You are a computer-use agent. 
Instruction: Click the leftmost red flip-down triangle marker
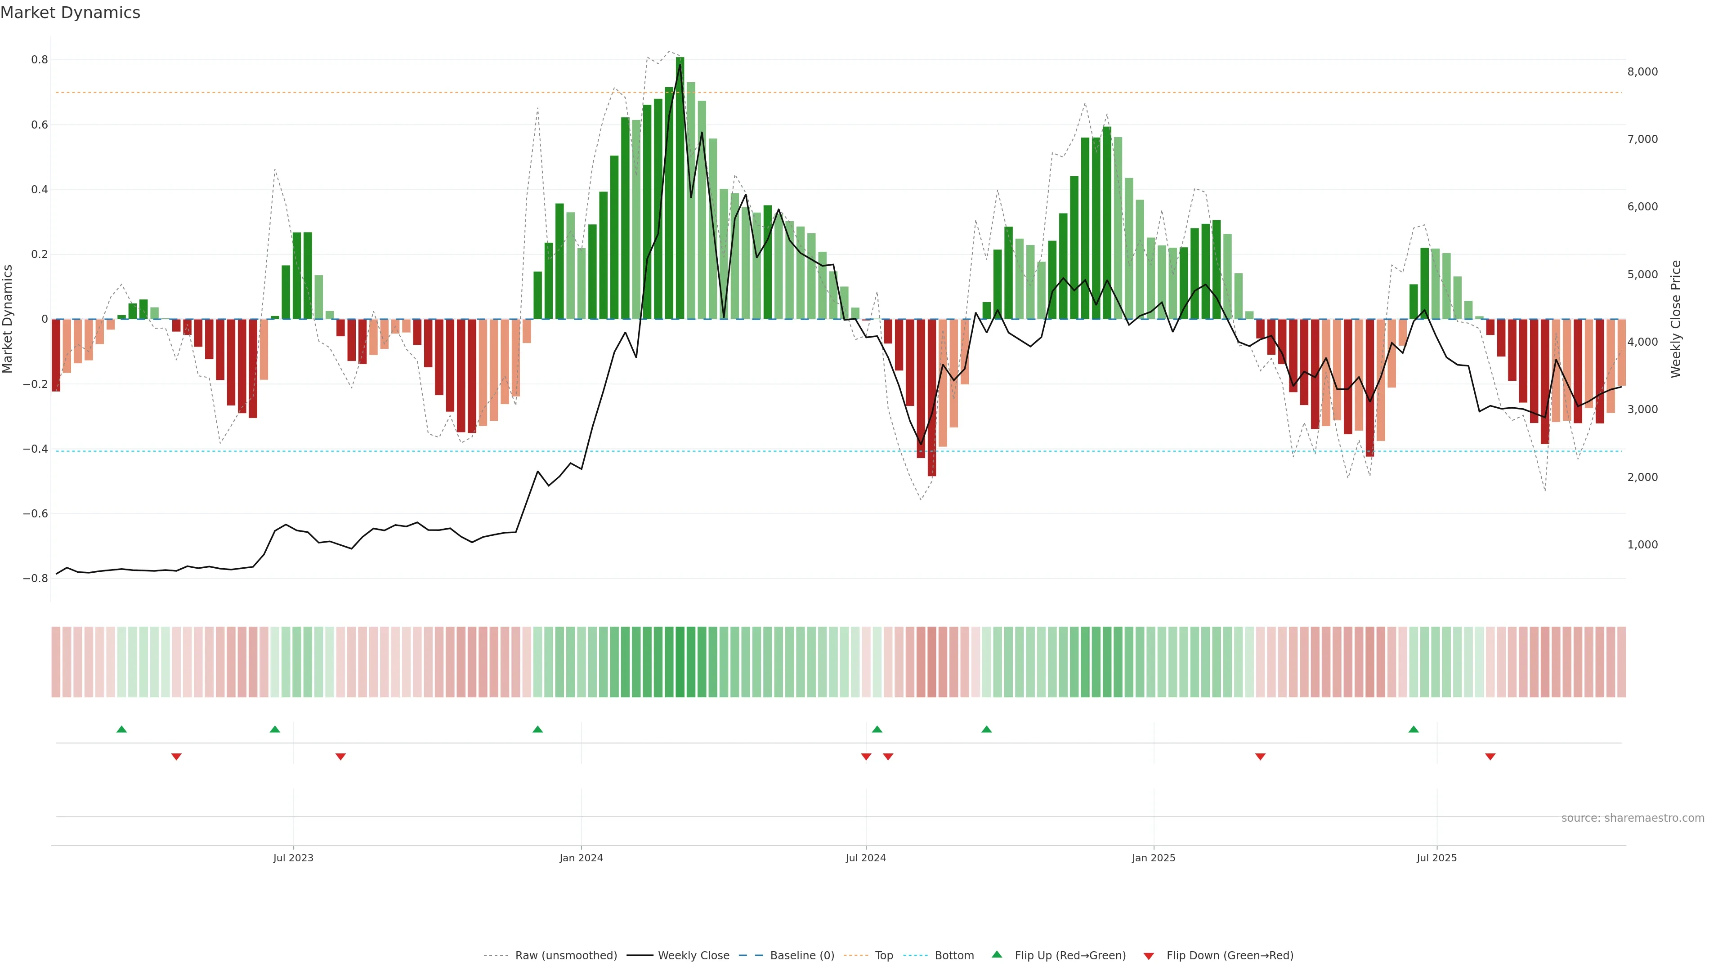176,757
